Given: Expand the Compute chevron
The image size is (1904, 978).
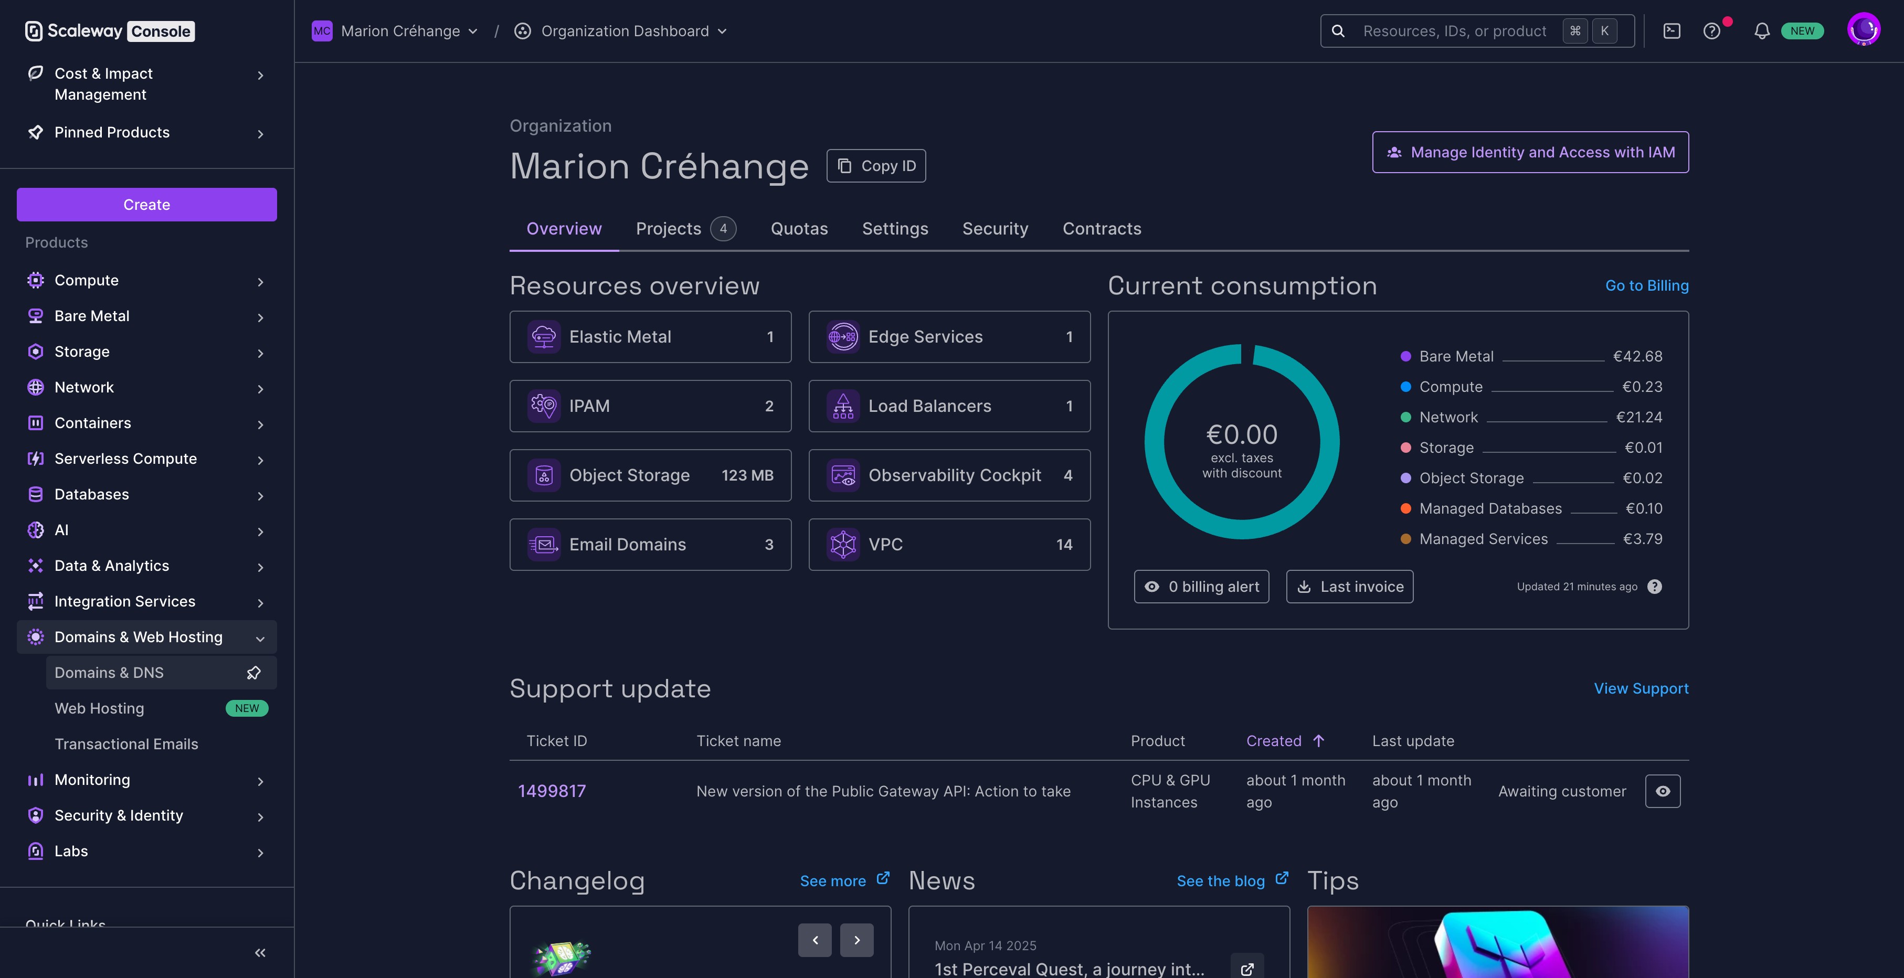Looking at the screenshot, I should coord(260,281).
